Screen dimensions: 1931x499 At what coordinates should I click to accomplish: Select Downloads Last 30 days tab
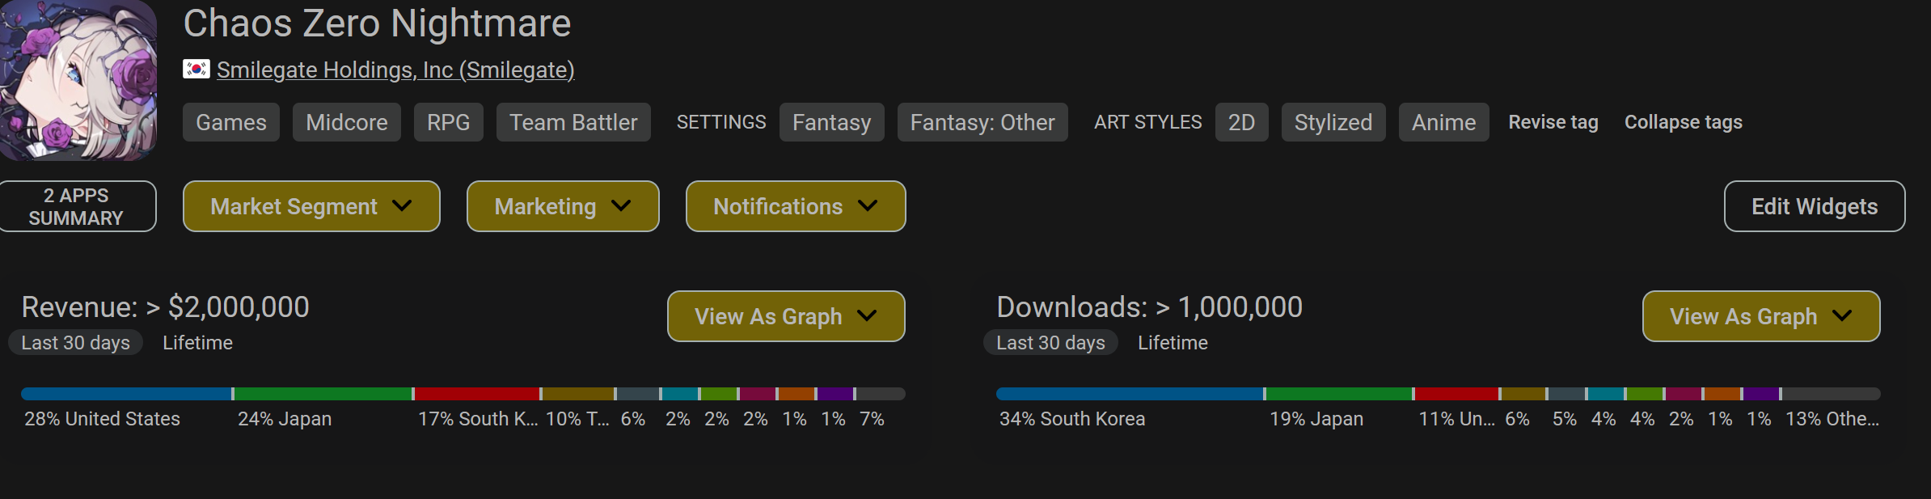tap(1051, 343)
